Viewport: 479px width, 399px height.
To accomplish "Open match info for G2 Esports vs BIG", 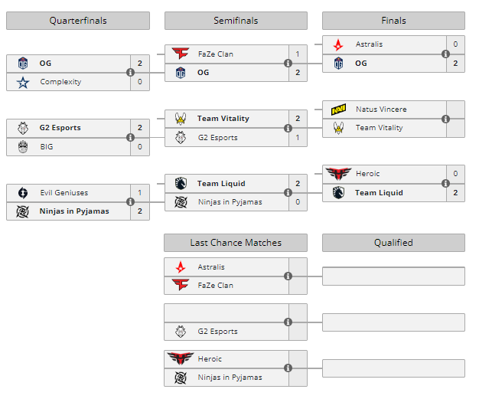I will tap(130, 138).
